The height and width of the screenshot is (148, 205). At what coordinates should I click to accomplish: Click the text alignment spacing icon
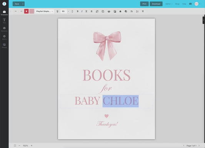pos(137,12)
